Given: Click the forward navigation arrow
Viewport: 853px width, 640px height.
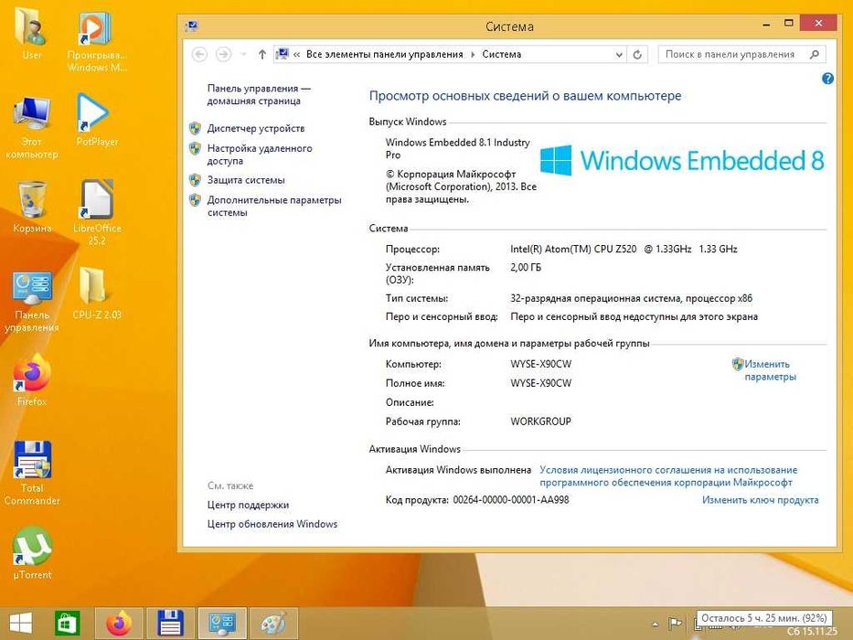Looking at the screenshot, I should [223, 55].
